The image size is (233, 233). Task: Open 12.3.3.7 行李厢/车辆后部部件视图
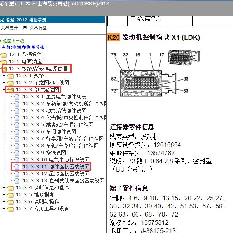[x=63, y=138]
